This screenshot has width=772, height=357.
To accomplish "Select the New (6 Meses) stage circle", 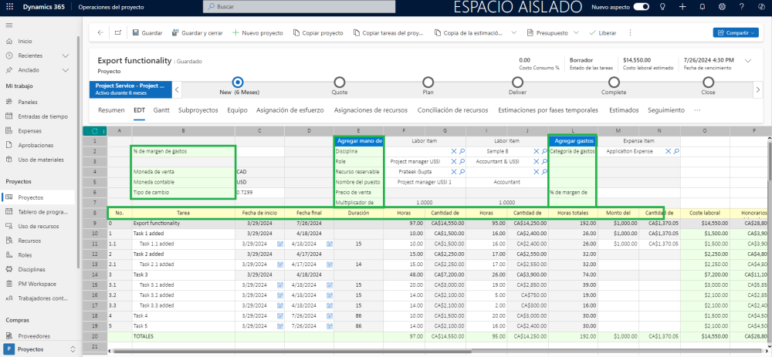I will 238,82.
